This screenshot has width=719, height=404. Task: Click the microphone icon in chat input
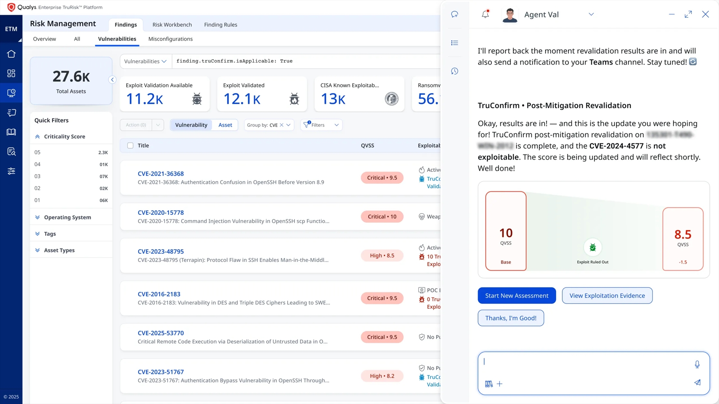697,364
